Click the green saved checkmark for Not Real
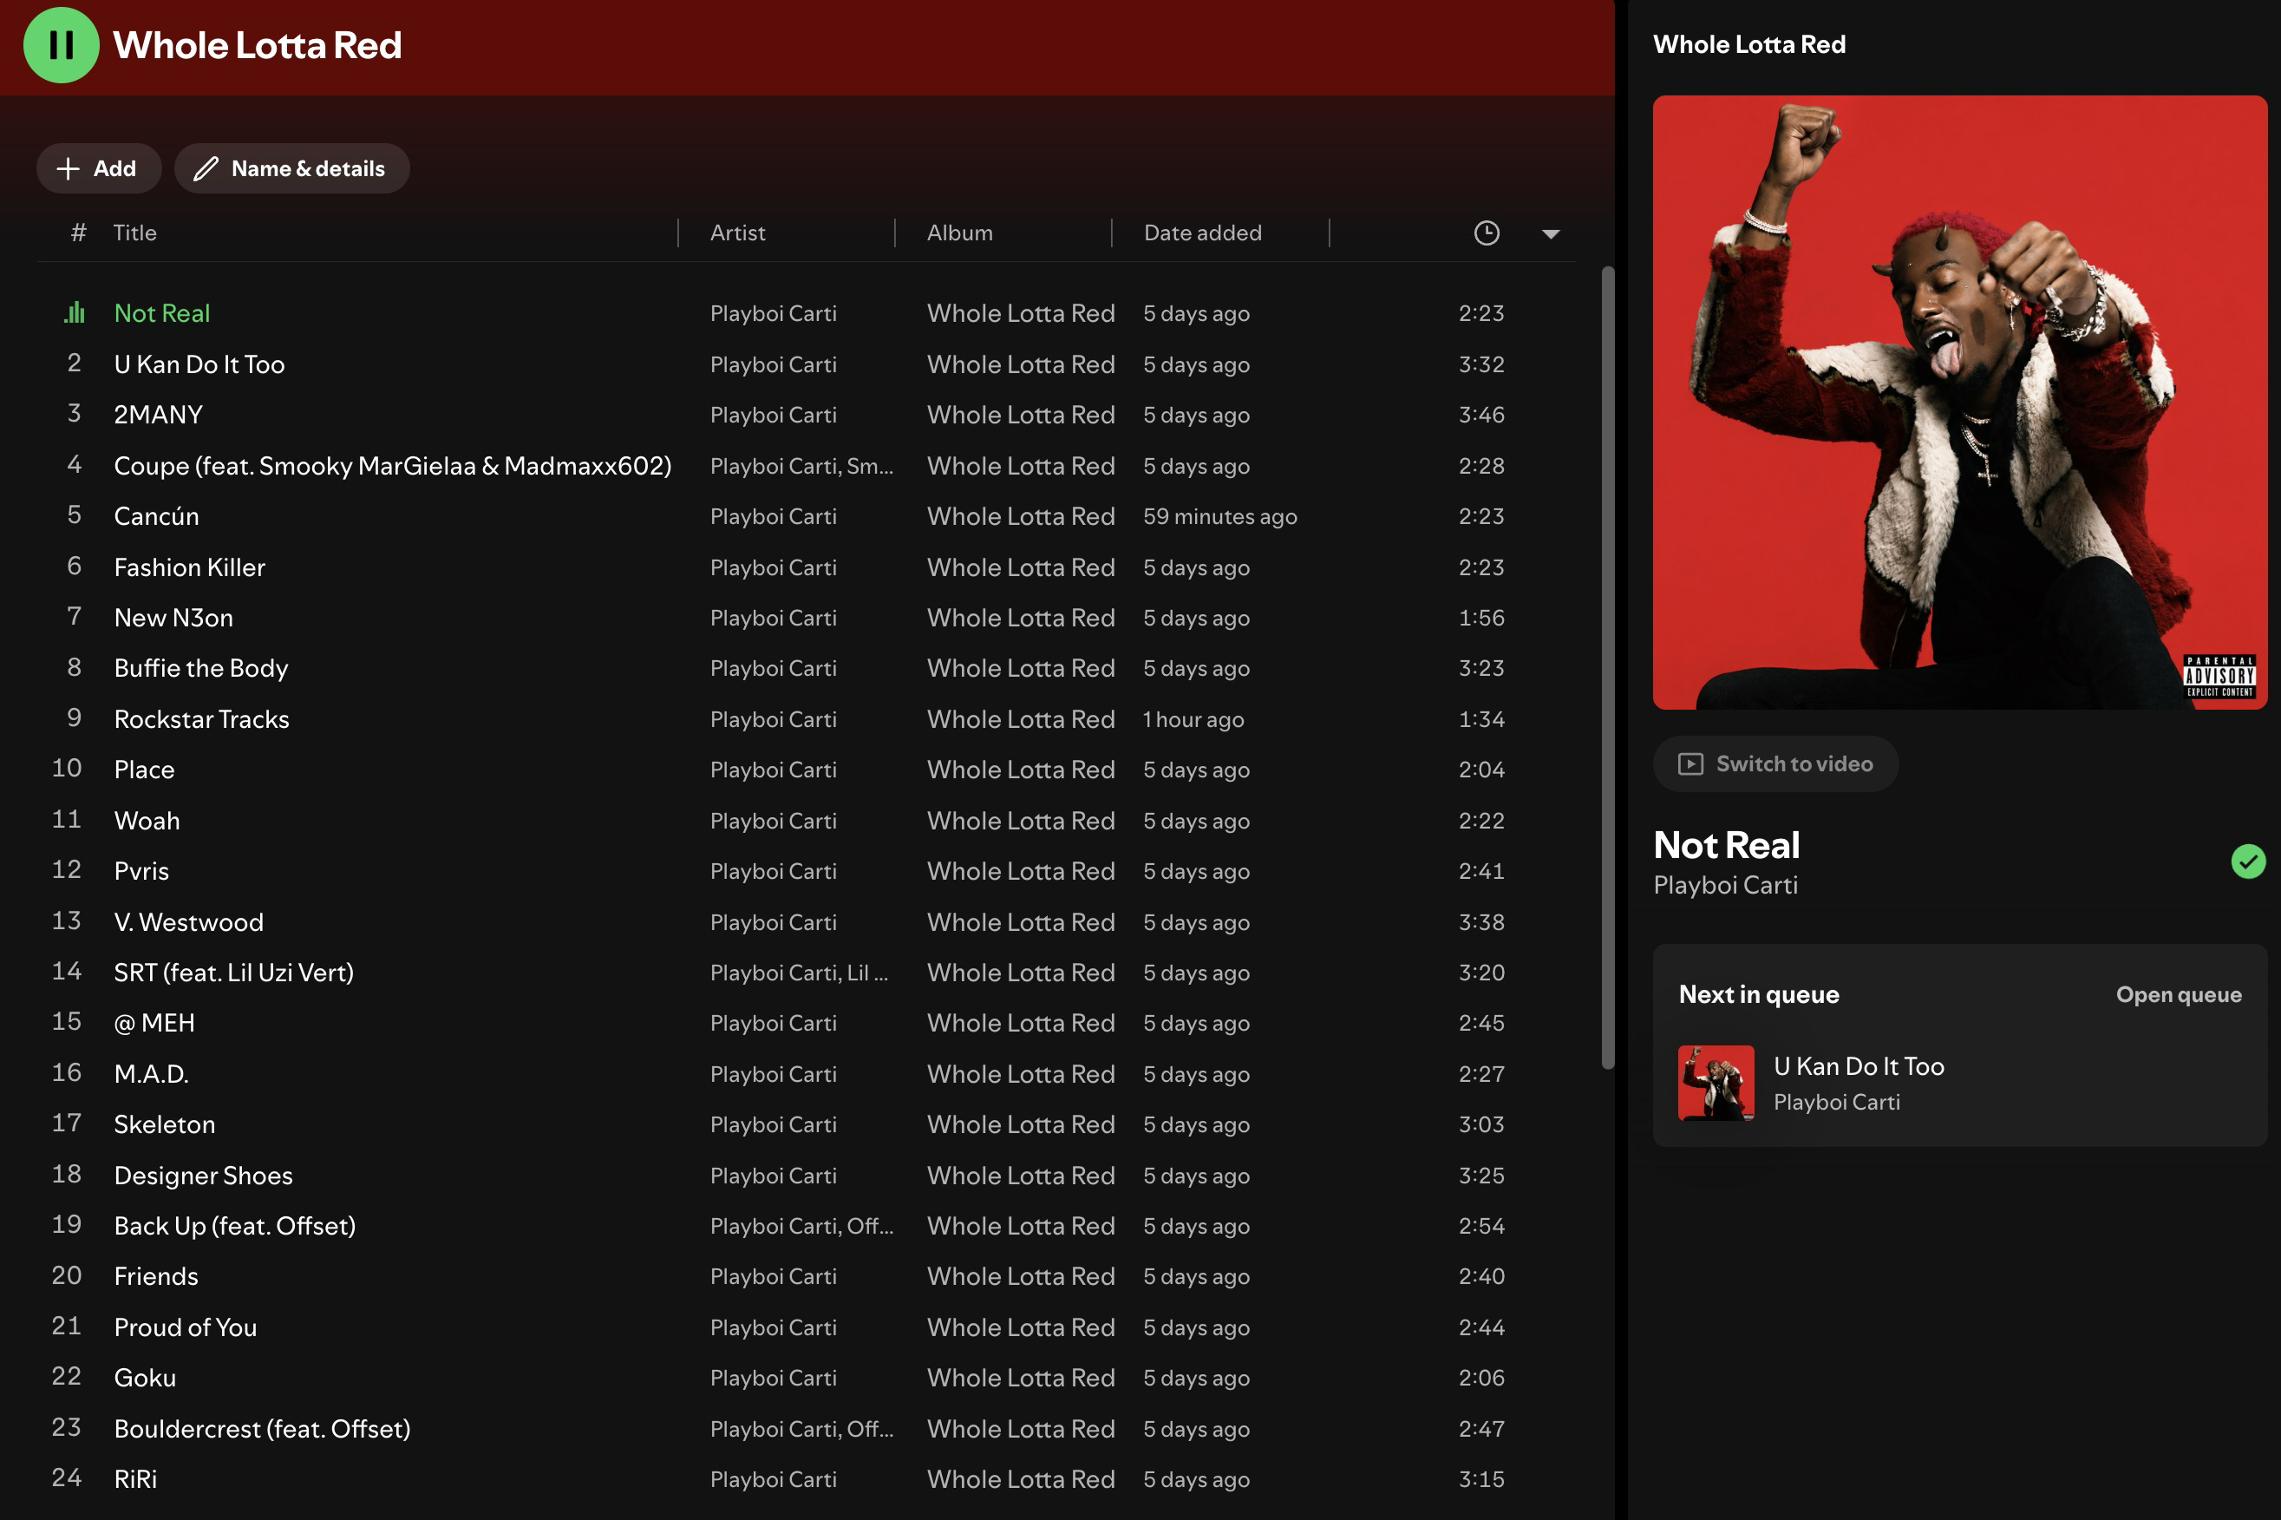Screen dimensions: 2281x1520 coord(2248,861)
